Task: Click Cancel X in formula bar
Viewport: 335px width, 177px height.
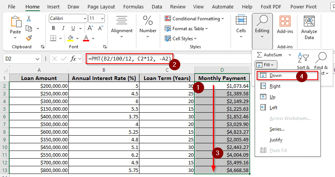Action: pyautogui.click(x=55, y=59)
